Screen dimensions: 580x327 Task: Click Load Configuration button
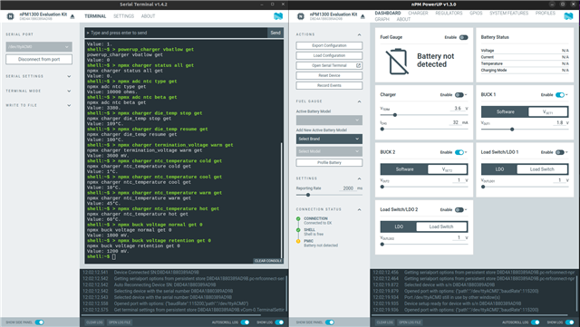329,55
